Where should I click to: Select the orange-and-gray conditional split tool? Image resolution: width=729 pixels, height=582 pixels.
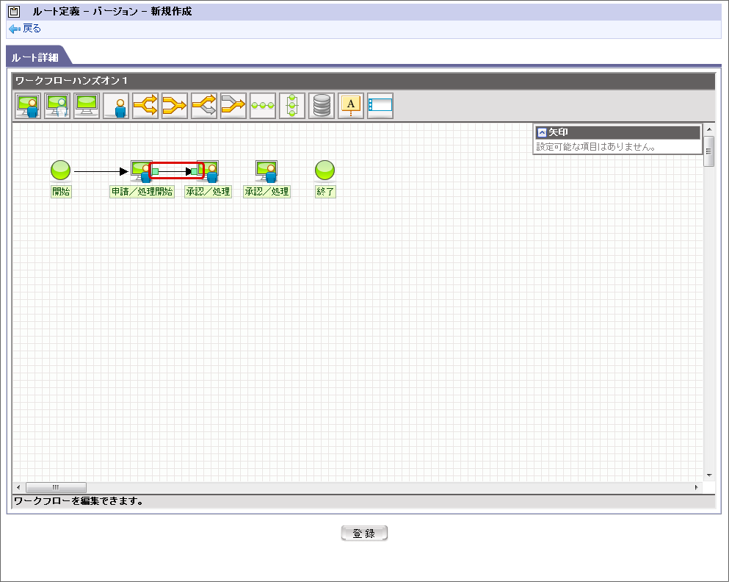203,106
